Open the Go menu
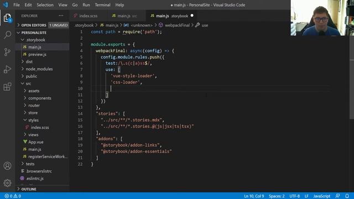Image resolution: width=354 pixels, height=199 pixels. [x=75, y=5]
